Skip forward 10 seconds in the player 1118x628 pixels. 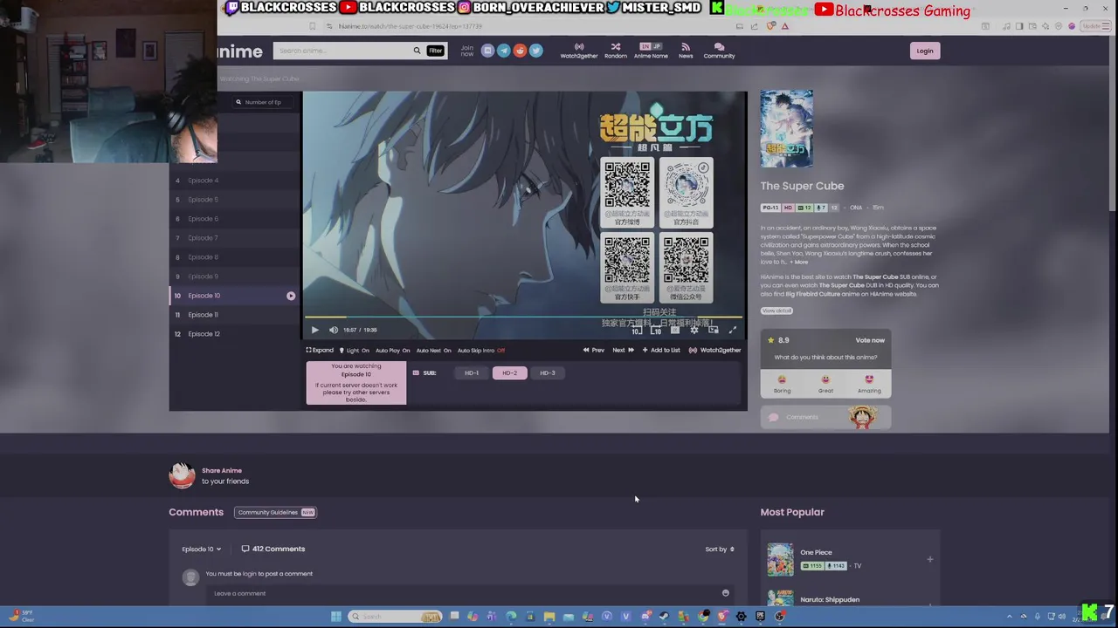pos(655,331)
